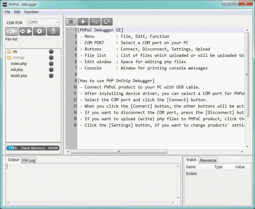Select task0.php in file list
Image resolution: width=255 pixels, height=209 pixels.
[19, 76]
